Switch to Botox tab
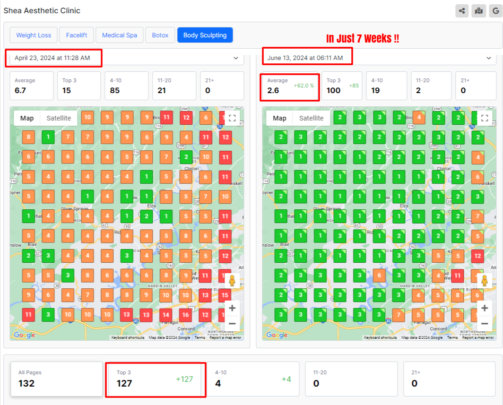 160,35
